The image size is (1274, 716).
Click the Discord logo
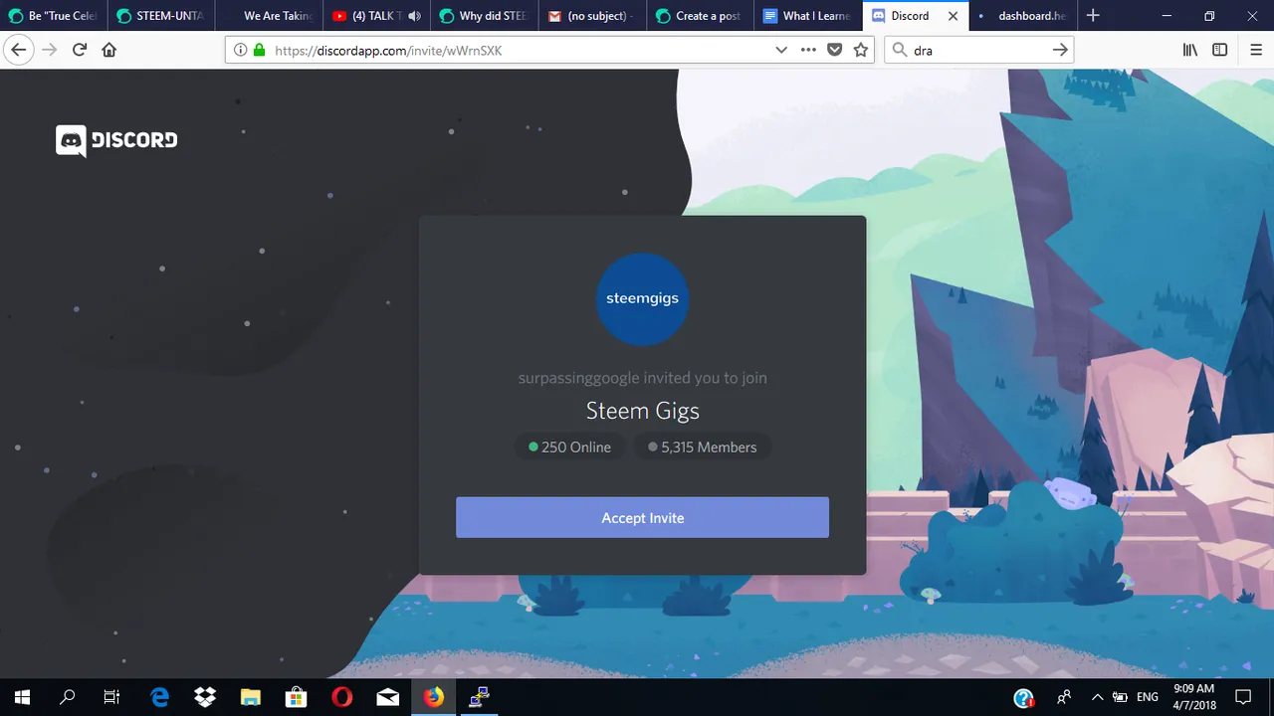116,140
